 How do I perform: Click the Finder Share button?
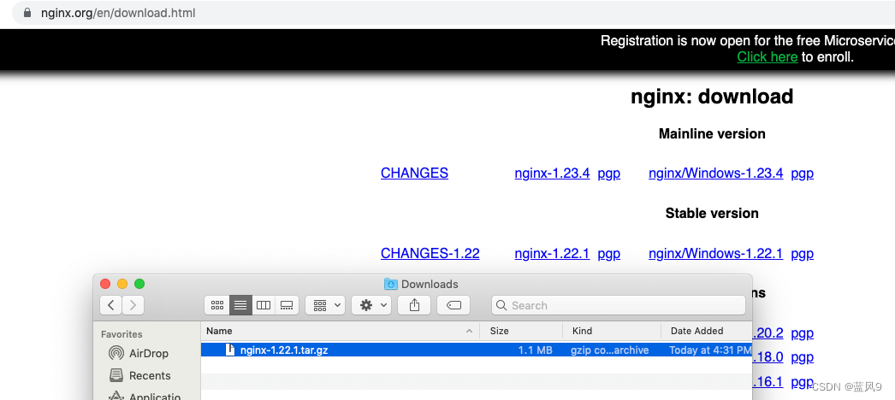414,305
